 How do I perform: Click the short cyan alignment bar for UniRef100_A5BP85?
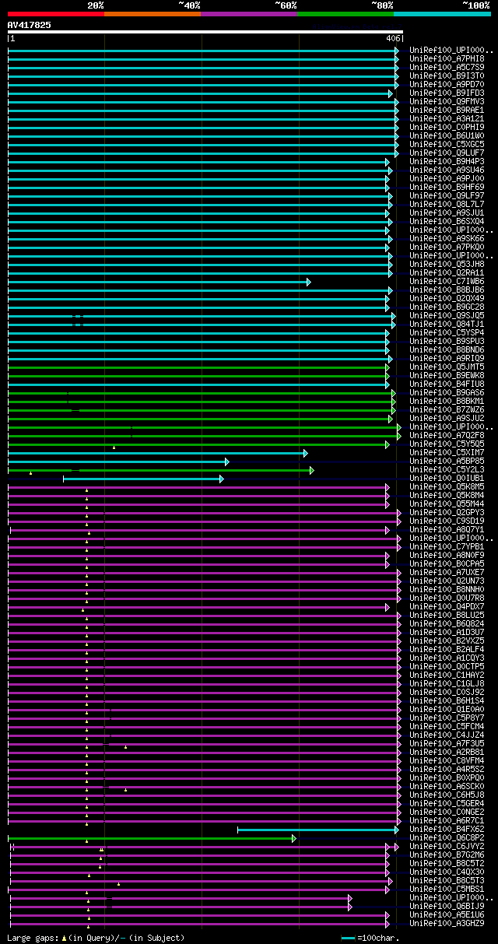coord(118,461)
